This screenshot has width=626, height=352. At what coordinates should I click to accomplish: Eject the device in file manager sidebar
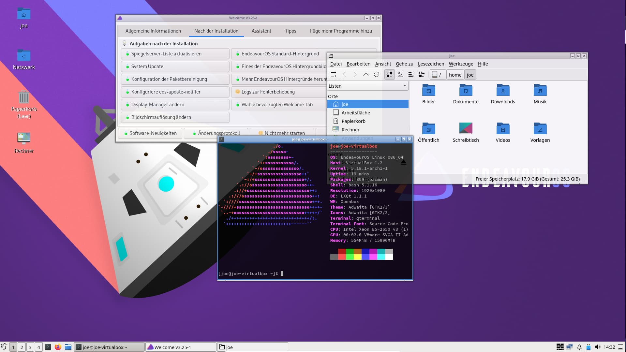404,162
